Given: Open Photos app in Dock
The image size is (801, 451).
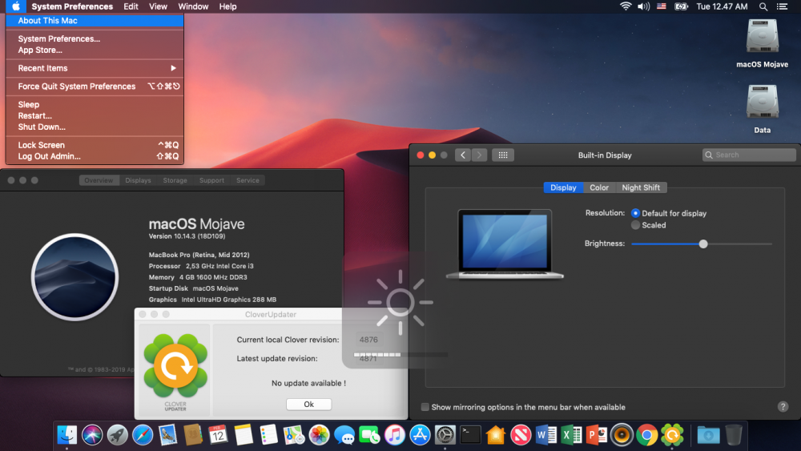Looking at the screenshot, I should pos(320,435).
